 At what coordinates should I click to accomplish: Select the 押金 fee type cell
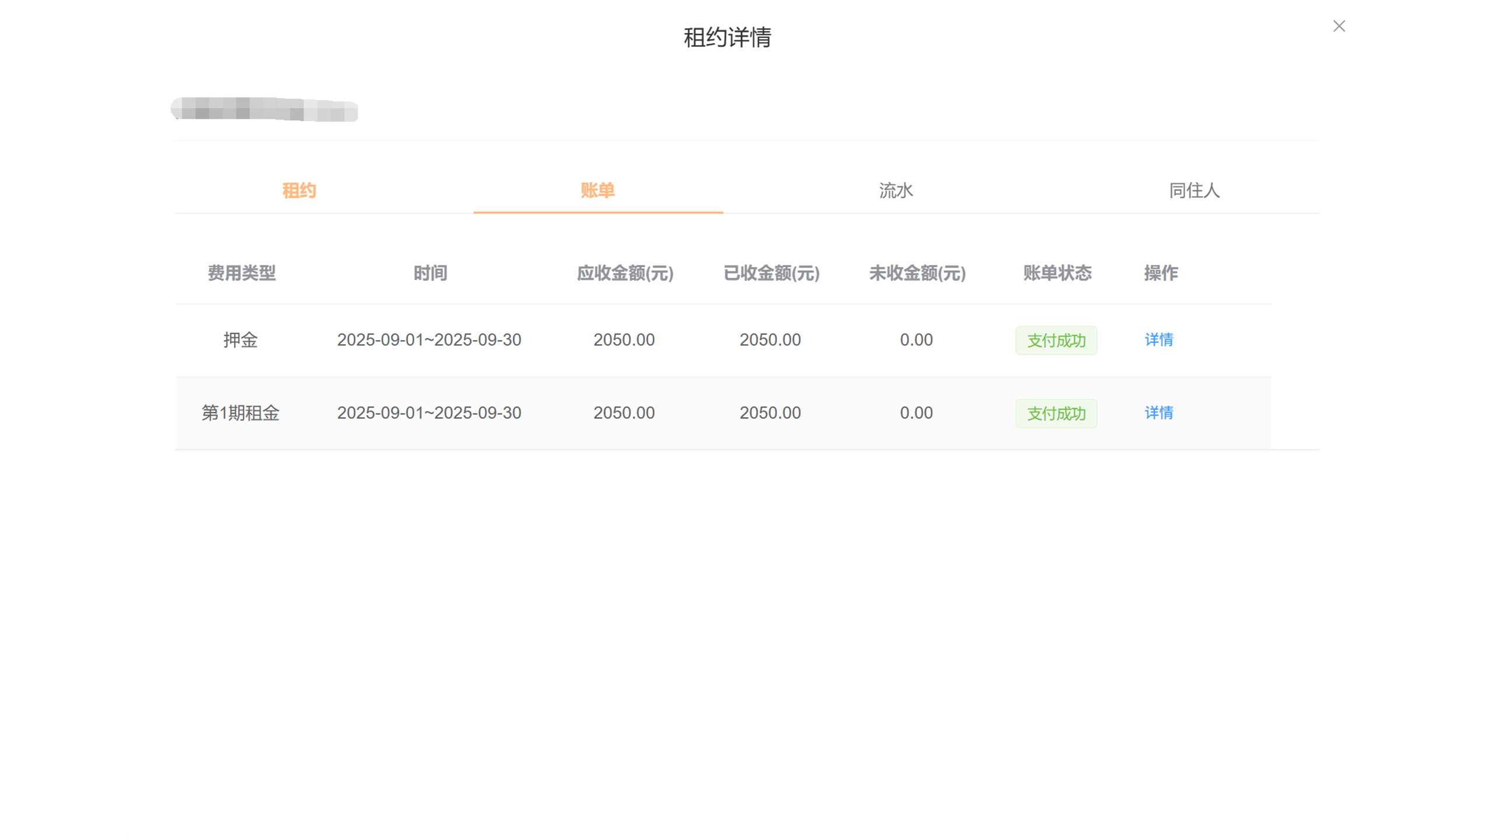(x=240, y=340)
